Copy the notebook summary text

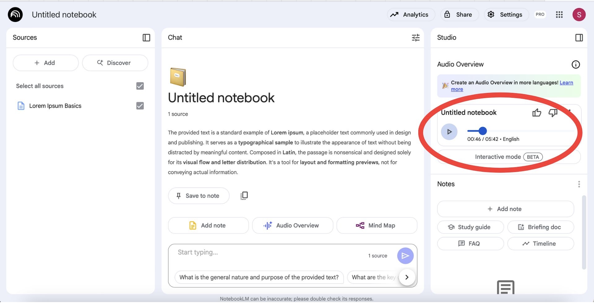pos(244,196)
